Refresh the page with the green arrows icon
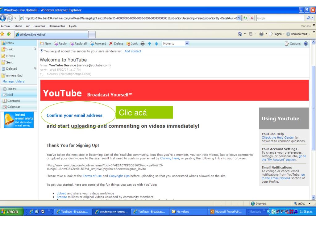The image size is (316, 237). coord(245,18)
